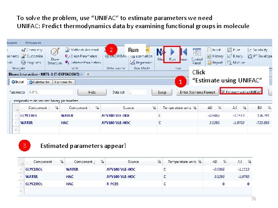Open Solubility analysis
This screenshot has width=278, height=208.
tap(258, 50)
